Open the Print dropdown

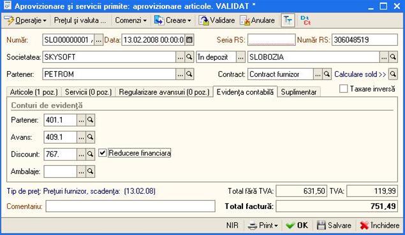point(263,225)
